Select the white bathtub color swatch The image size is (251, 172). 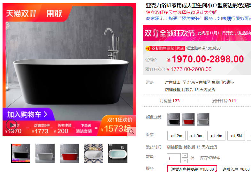203,119
